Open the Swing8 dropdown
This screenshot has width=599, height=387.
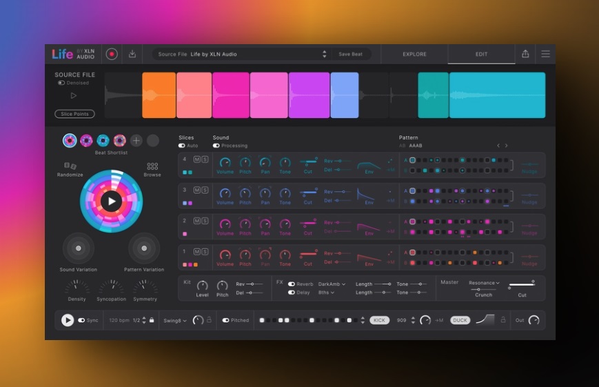click(x=174, y=321)
